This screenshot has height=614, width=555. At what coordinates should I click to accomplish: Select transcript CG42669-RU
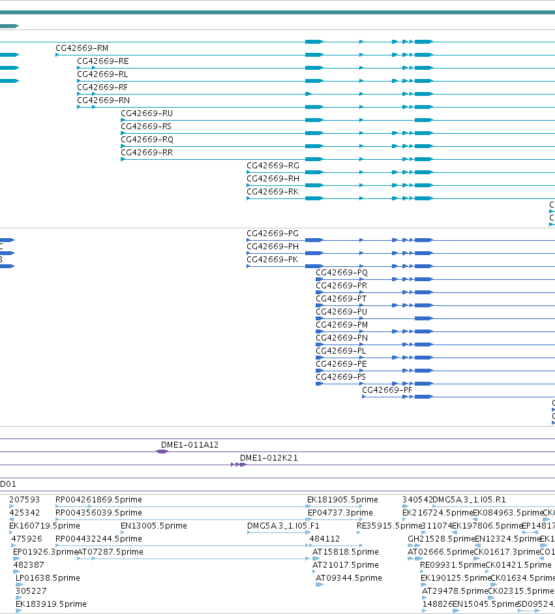point(147,113)
